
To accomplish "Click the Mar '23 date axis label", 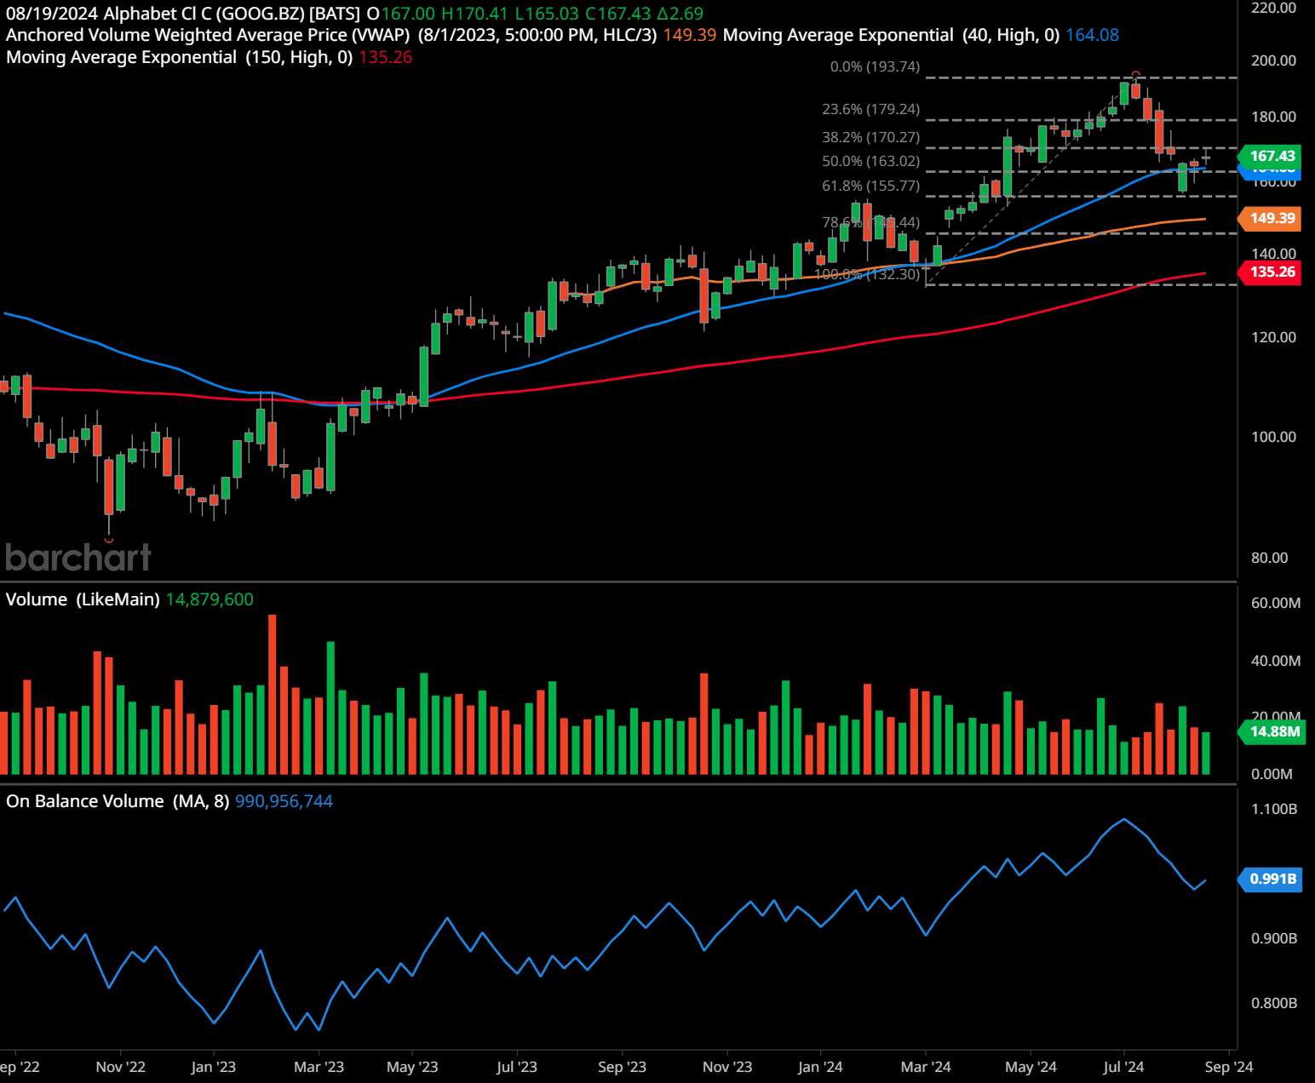I will click(x=319, y=1067).
